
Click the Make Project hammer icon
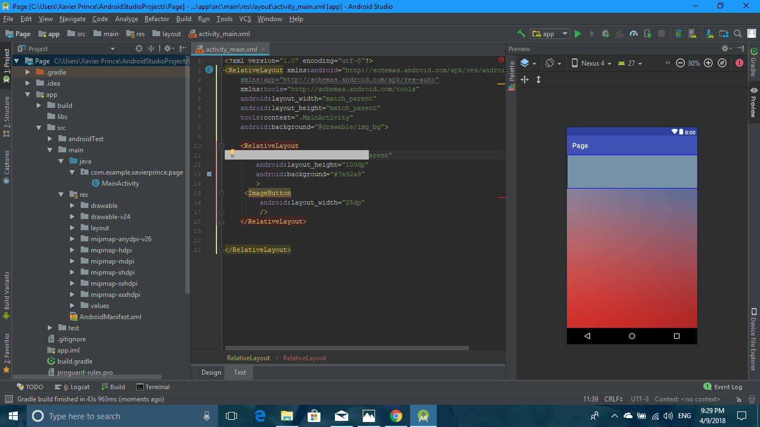[521, 34]
